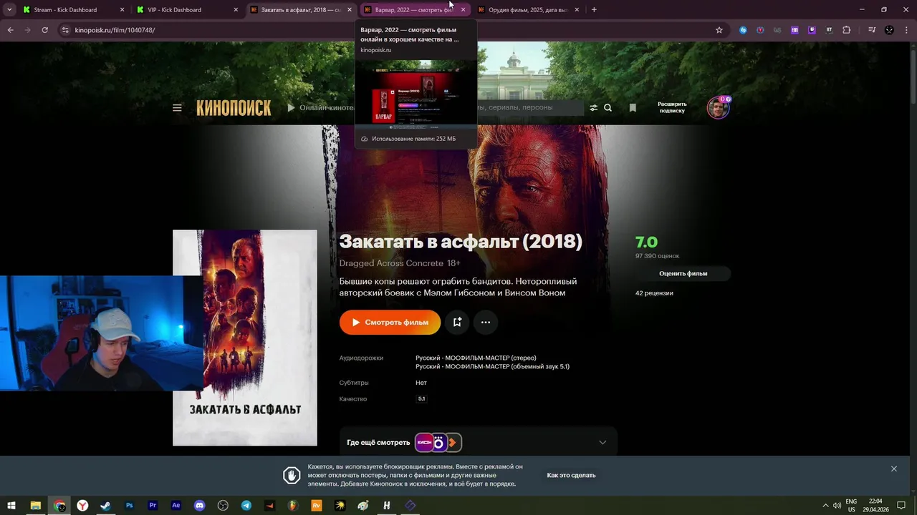Dismiss the ad blocker notification banner

click(x=894, y=469)
